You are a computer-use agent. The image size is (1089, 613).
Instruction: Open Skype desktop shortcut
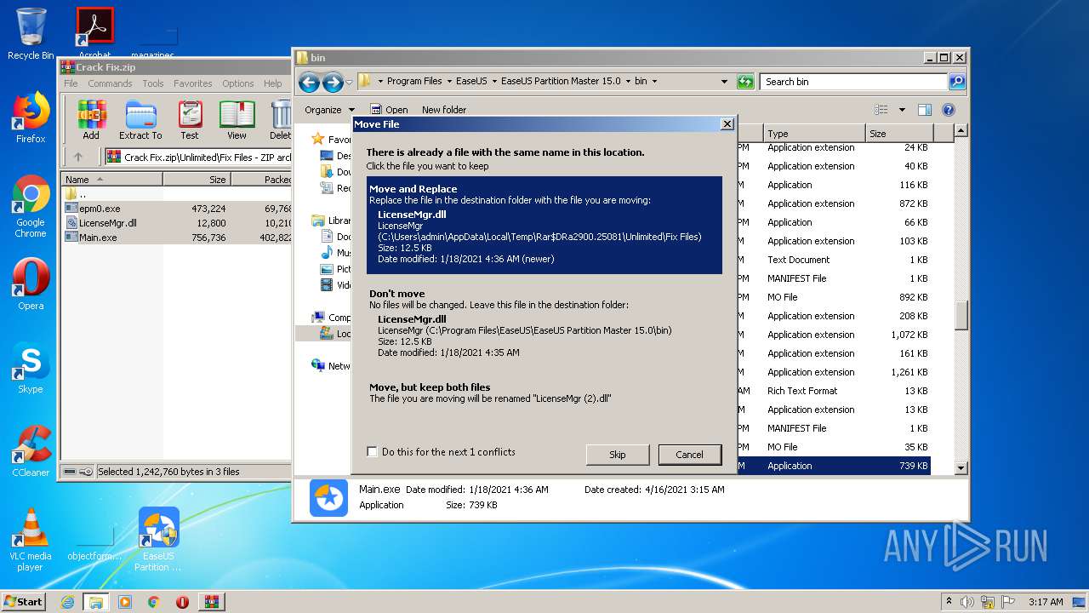click(31, 368)
